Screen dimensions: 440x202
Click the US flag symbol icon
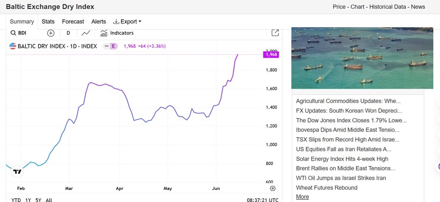(x=13, y=46)
